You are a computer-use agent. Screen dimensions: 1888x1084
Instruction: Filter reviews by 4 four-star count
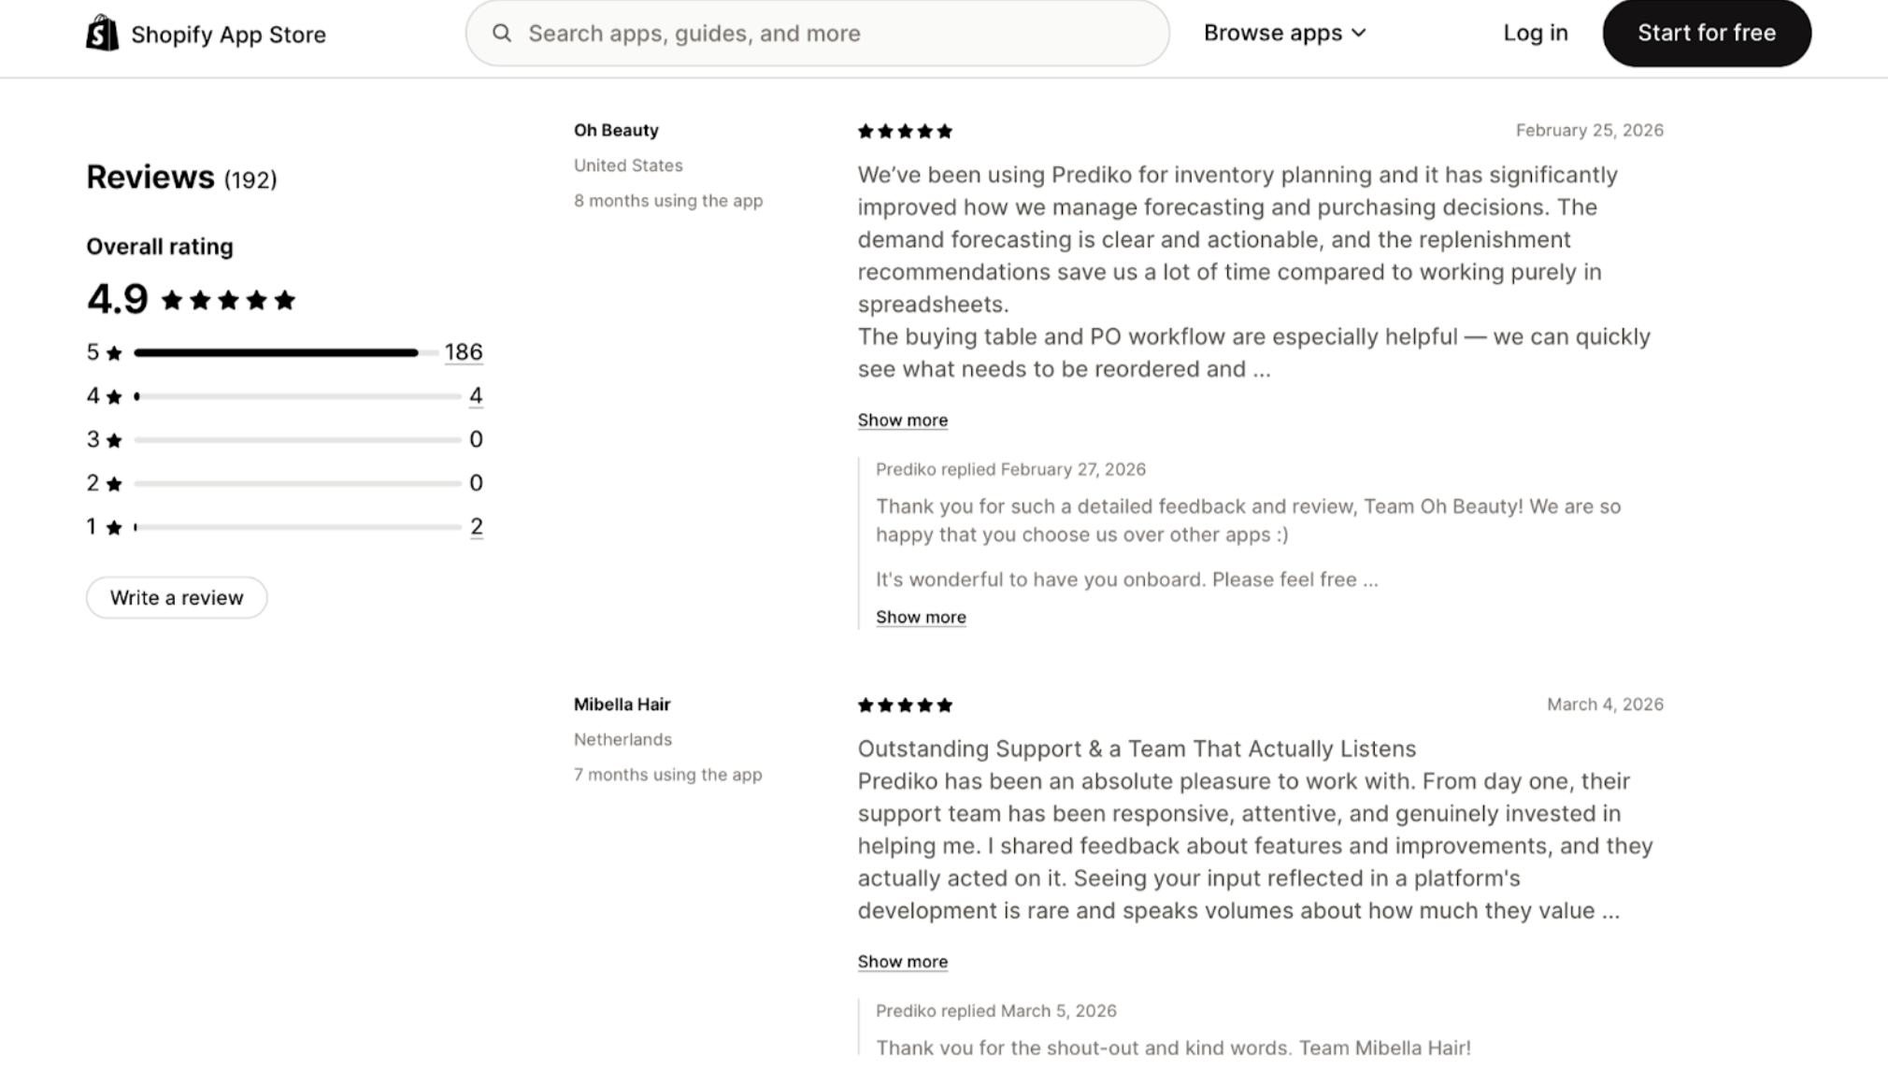pyautogui.click(x=476, y=396)
